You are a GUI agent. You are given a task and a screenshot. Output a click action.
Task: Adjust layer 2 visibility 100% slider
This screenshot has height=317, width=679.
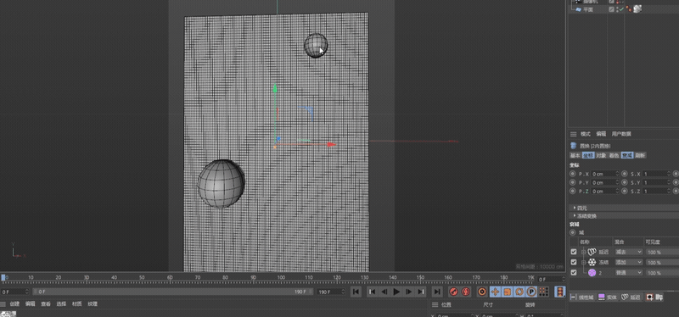(x=662, y=272)
